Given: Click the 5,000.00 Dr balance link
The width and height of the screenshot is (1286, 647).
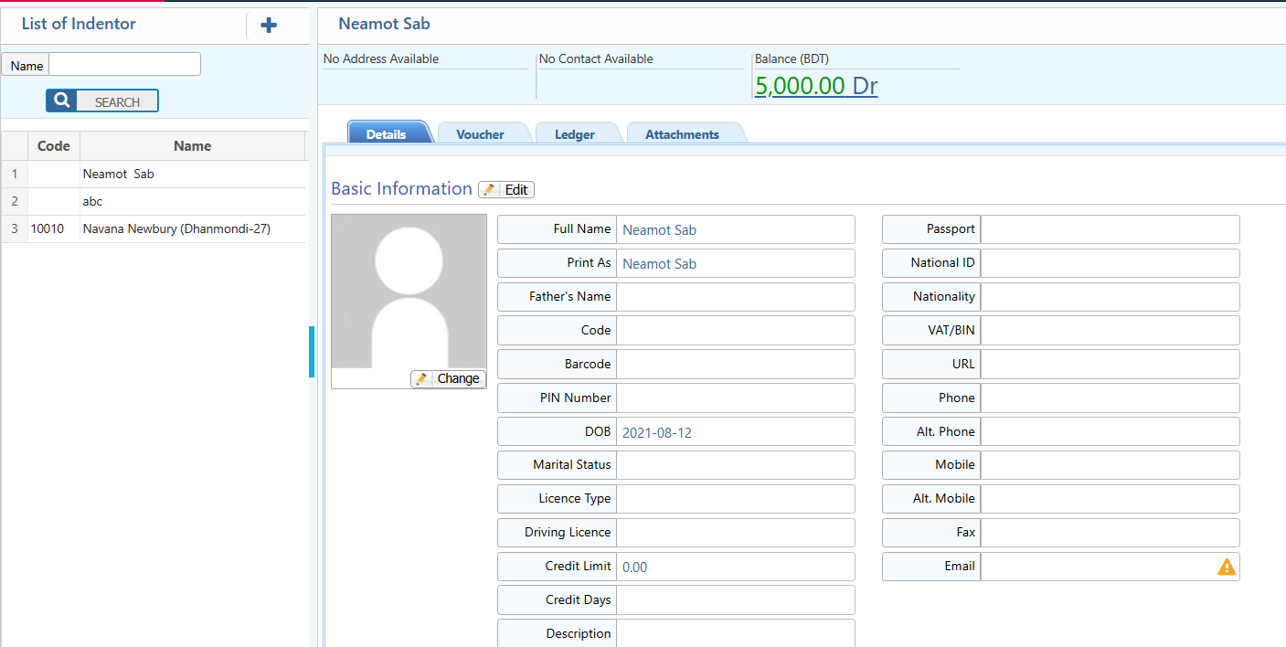Looking at the screenshot, I should 815,86.
